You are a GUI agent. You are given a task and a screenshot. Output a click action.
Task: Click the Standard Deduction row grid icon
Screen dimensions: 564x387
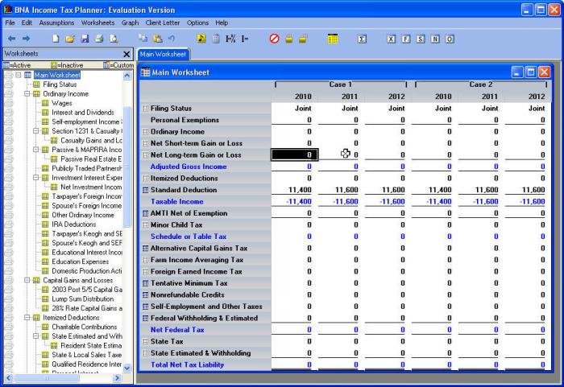pyautogui.click(x=145, y=190)
